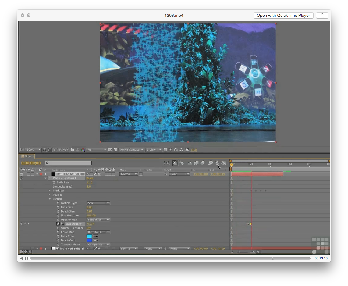Click the timeline layer search field
Viewport: 348px width, 286px height.
click(68, 163)
